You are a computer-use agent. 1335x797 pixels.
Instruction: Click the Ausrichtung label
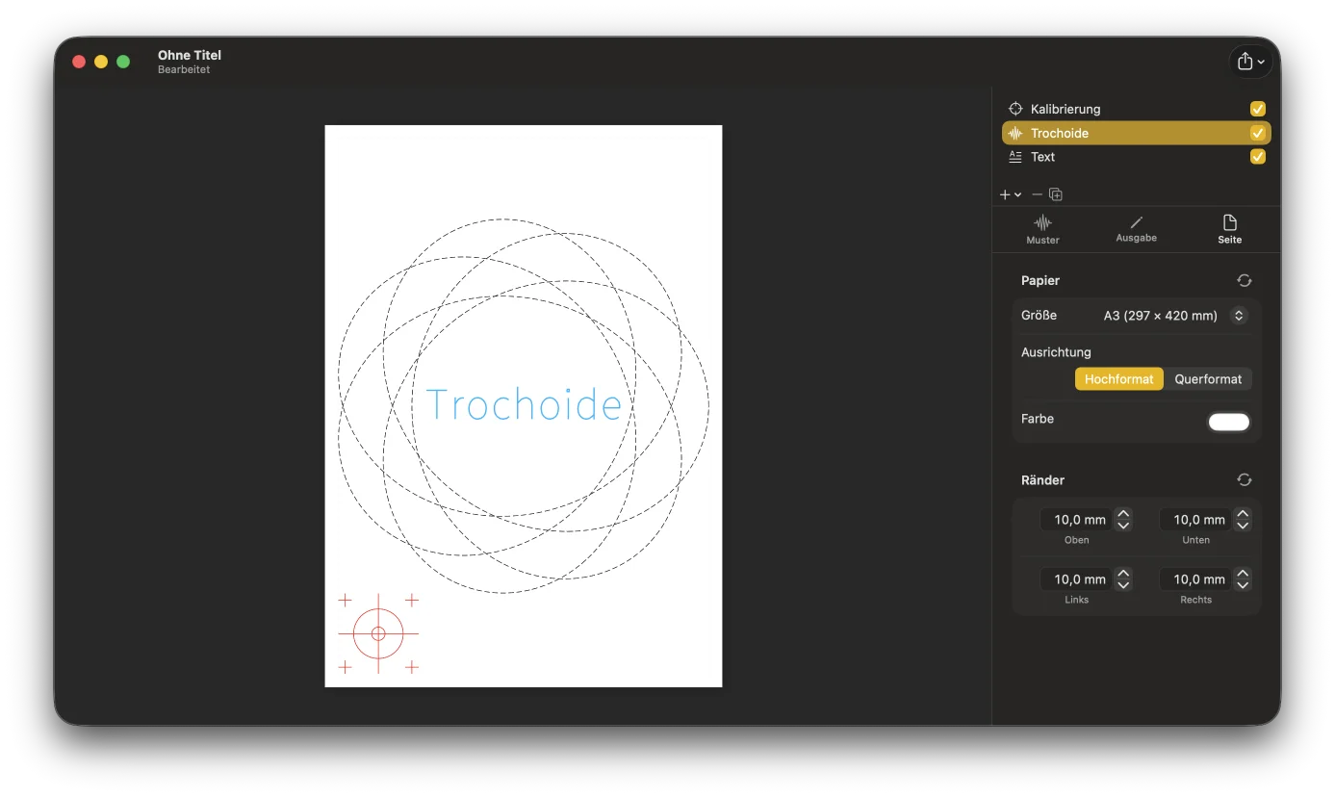click(x=1056, y=352)
